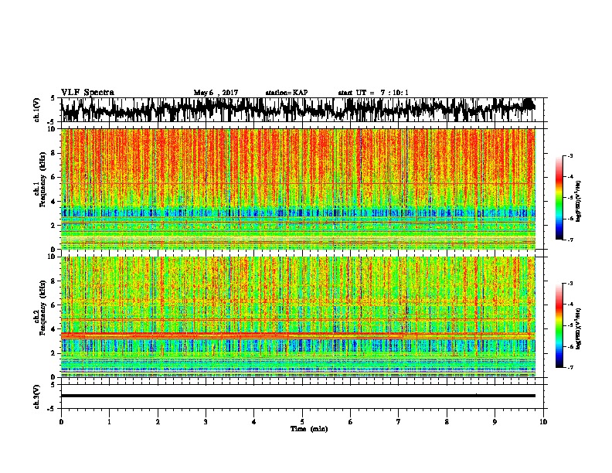This screenshot has height=473, width=612.
Task: Click the 'ch.1(V)' waveform axis label
Action: tap(37, 110)
